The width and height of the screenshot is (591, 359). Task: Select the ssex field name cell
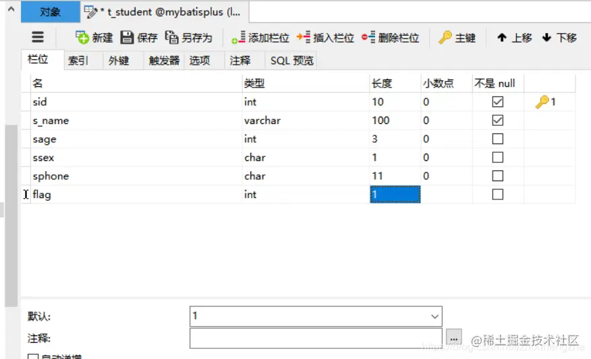(136, 158)
